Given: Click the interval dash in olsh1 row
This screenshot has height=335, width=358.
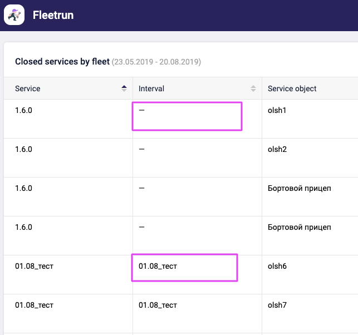Looking at the screenshot, I should pyautogui.click(x=141, y=110).
